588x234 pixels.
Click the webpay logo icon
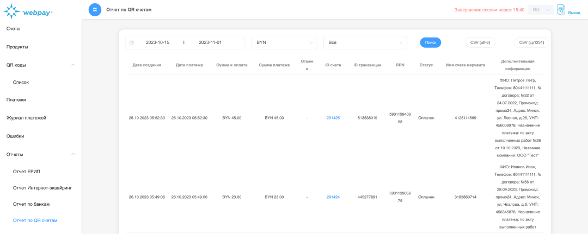pyautogui.click(x=12, y=11)
